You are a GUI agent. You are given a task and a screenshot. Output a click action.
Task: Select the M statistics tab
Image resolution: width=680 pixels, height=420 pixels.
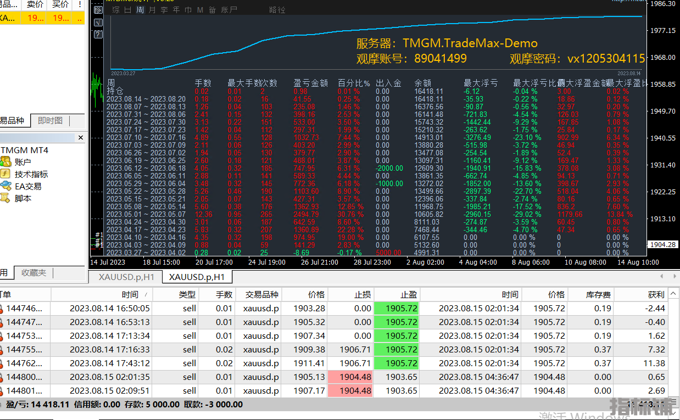200,10
